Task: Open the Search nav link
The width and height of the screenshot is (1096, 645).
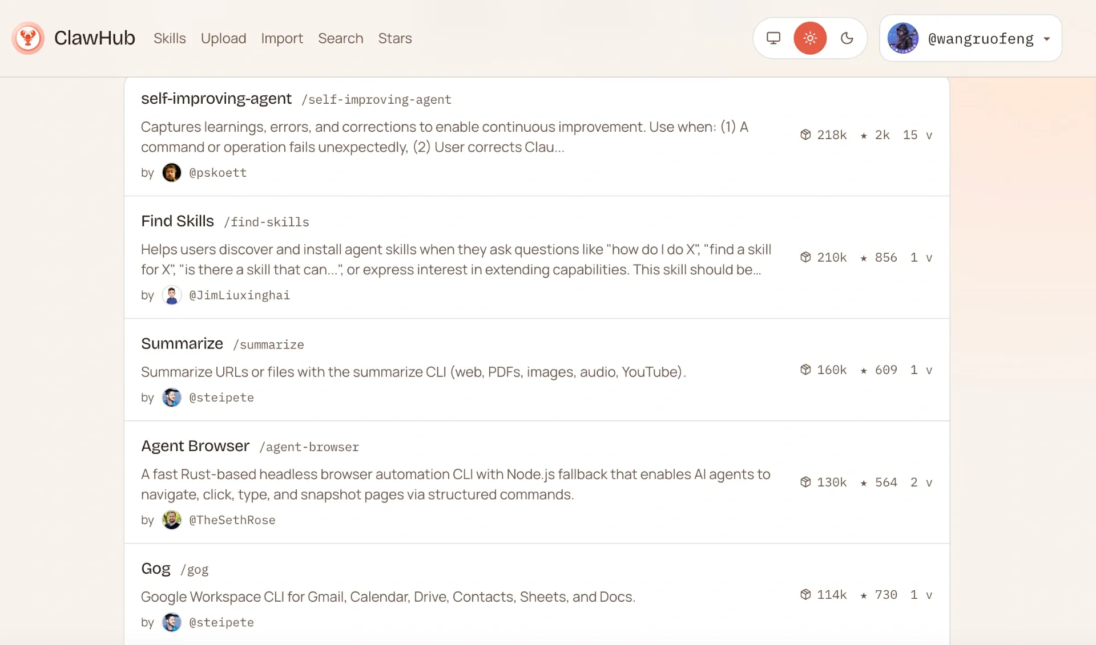Action: tap(340, 38)
